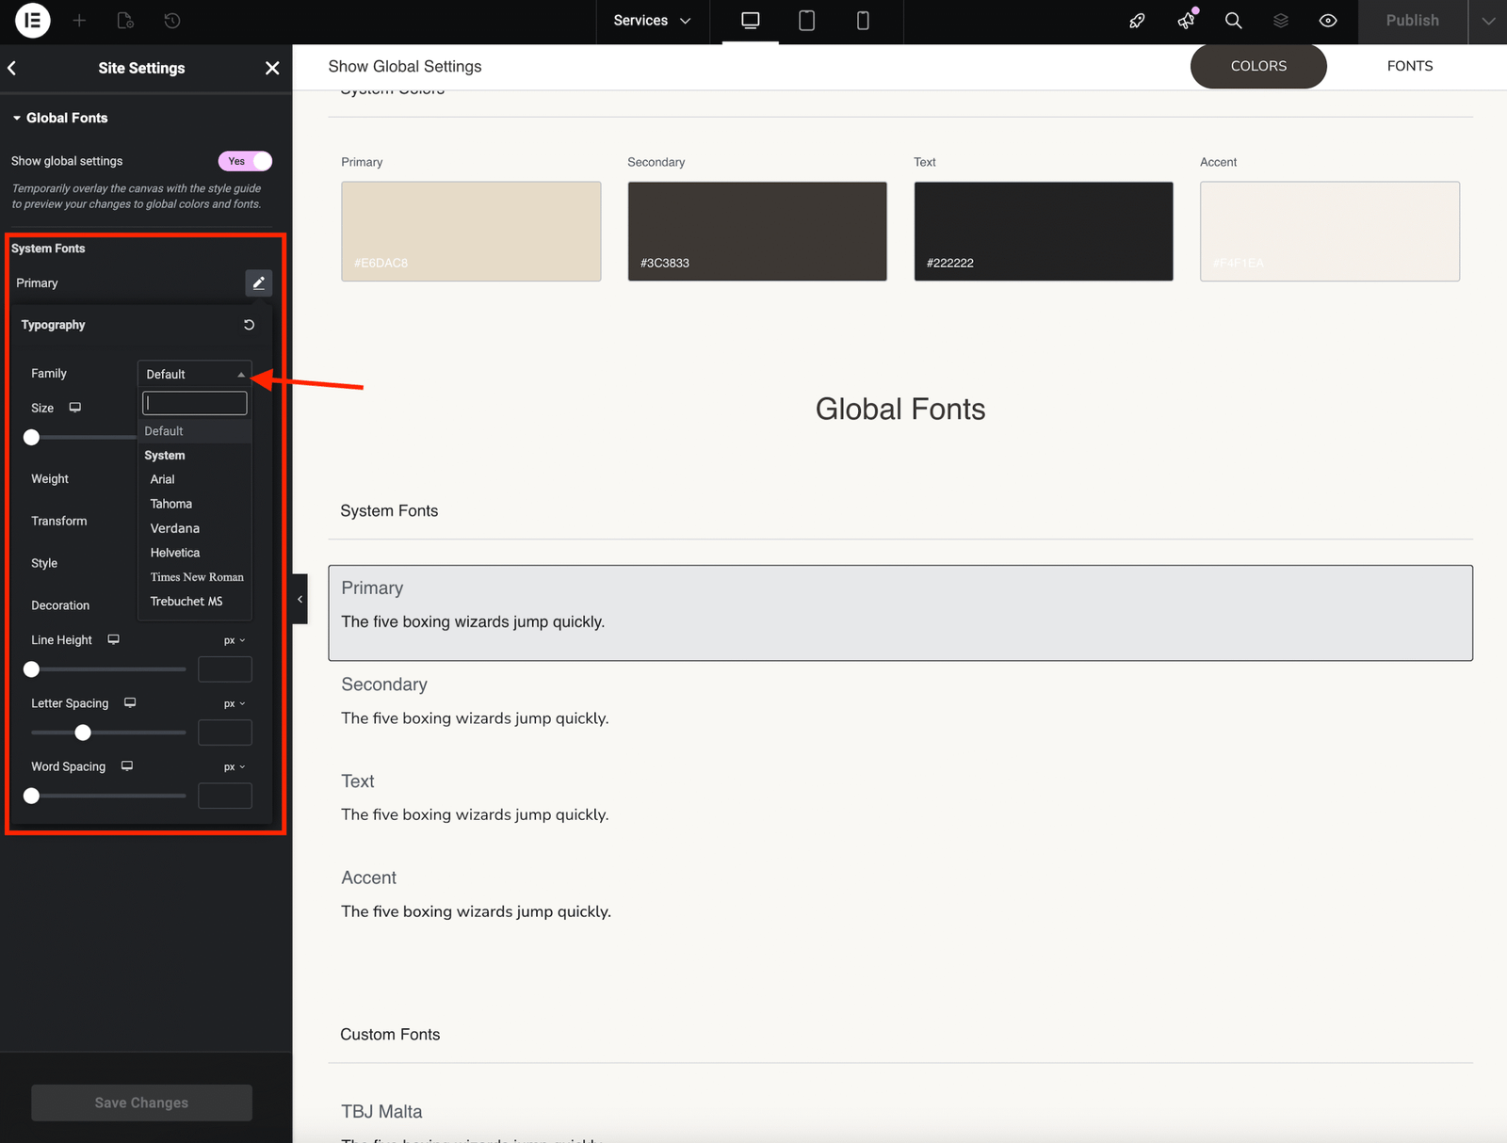Open the revision history icon
Screen dimensions: 1507x1143
coord(172,21)
